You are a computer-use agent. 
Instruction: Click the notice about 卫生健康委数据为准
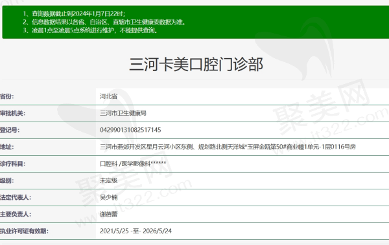click(104, 22)
